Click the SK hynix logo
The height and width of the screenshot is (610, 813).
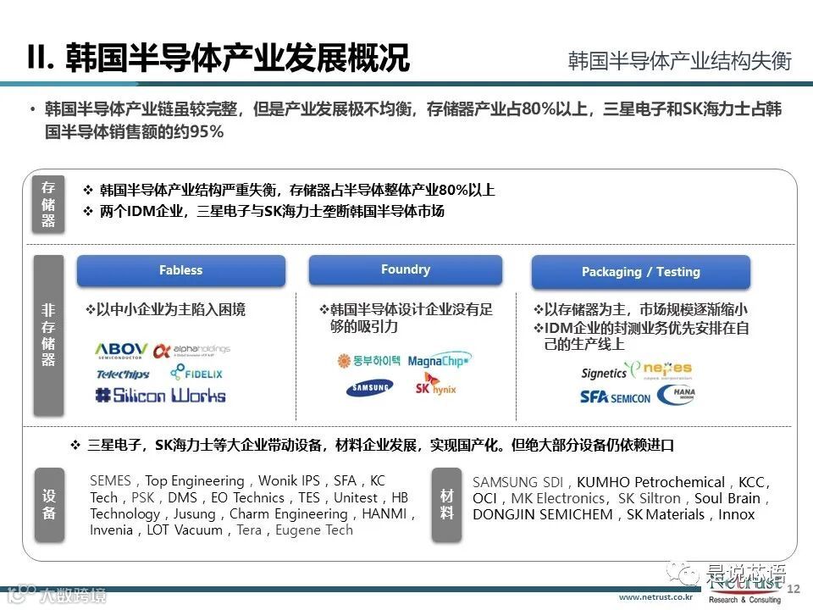pyautogui.click(x=435, y=385)
